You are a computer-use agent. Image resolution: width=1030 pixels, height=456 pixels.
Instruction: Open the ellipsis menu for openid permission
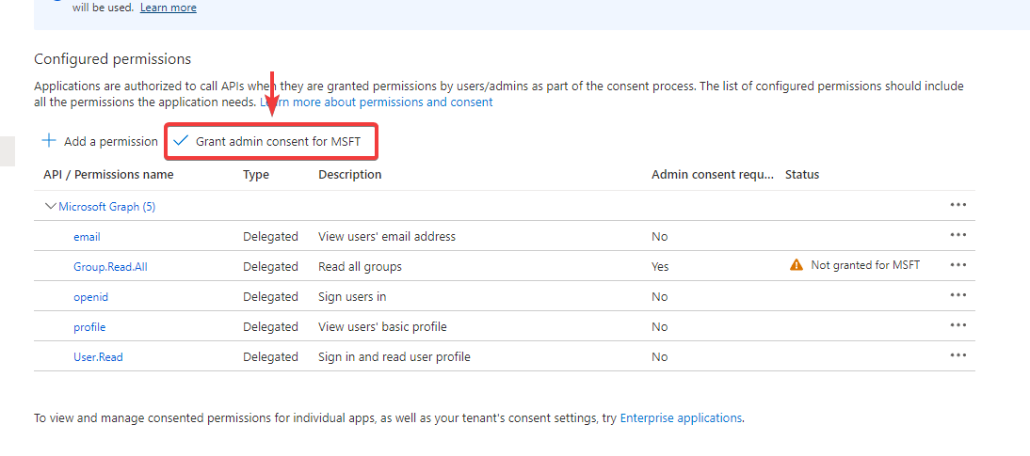pos(958,295)
